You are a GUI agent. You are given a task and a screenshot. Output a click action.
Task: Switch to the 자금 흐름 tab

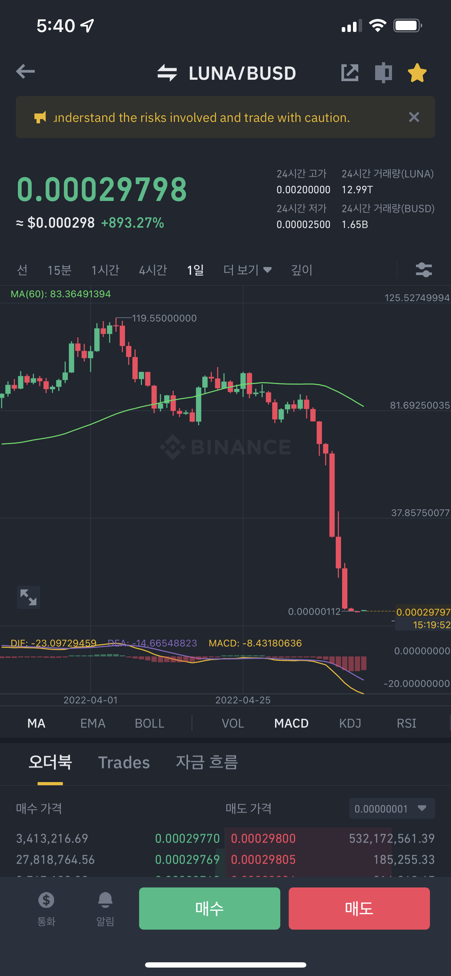[x=207, y=762]
